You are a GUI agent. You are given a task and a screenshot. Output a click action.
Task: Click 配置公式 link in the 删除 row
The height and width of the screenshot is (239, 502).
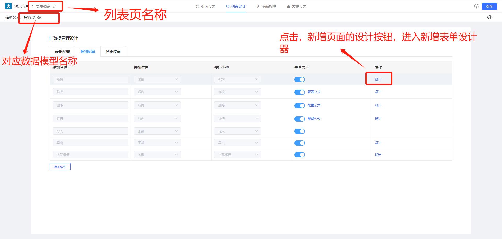[x=314, y=105]
